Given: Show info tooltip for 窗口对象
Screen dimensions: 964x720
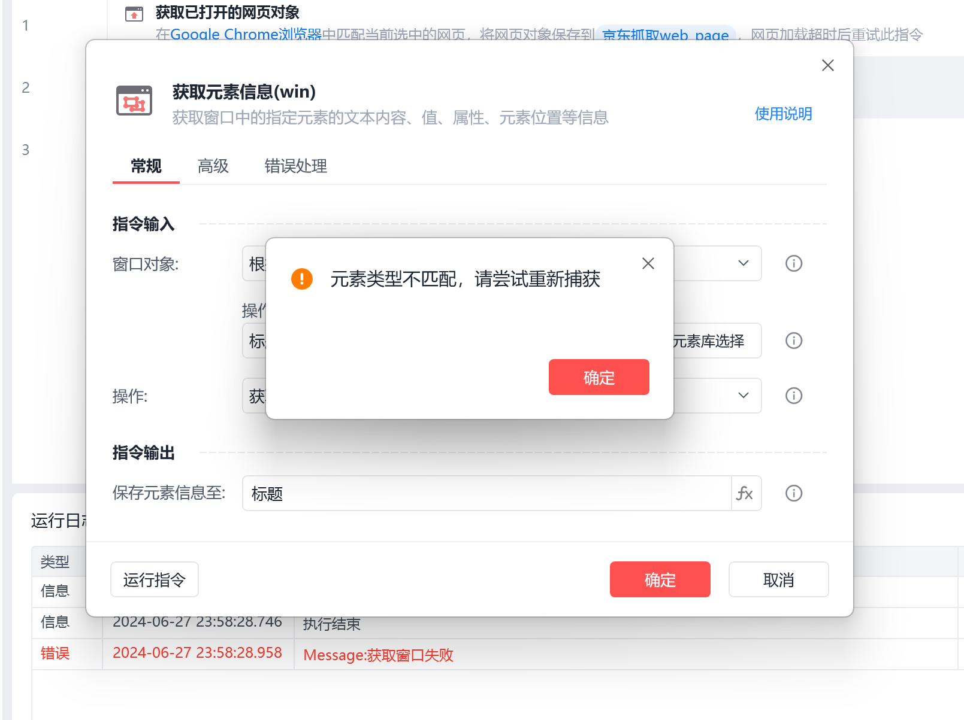Looking at the screenshot, I should point(794,263).
